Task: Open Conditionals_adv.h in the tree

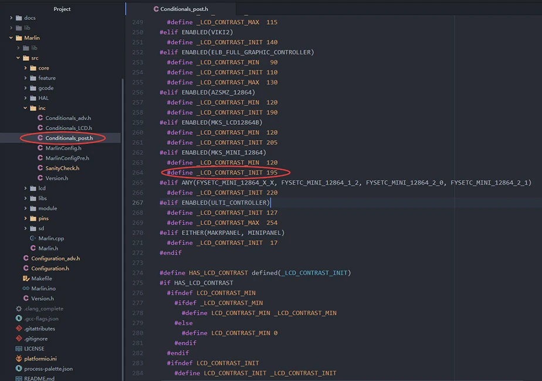Action: pyautogui.click(x=68, y=118)
